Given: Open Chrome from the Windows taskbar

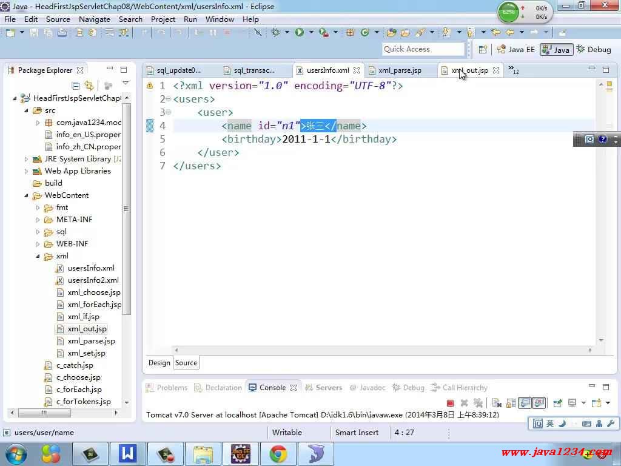Looking at the screenshot, I should (278, 453).
